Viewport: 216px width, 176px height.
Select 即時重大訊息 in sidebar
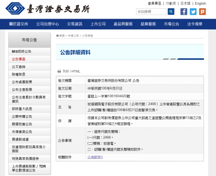[x=29, y=109]
